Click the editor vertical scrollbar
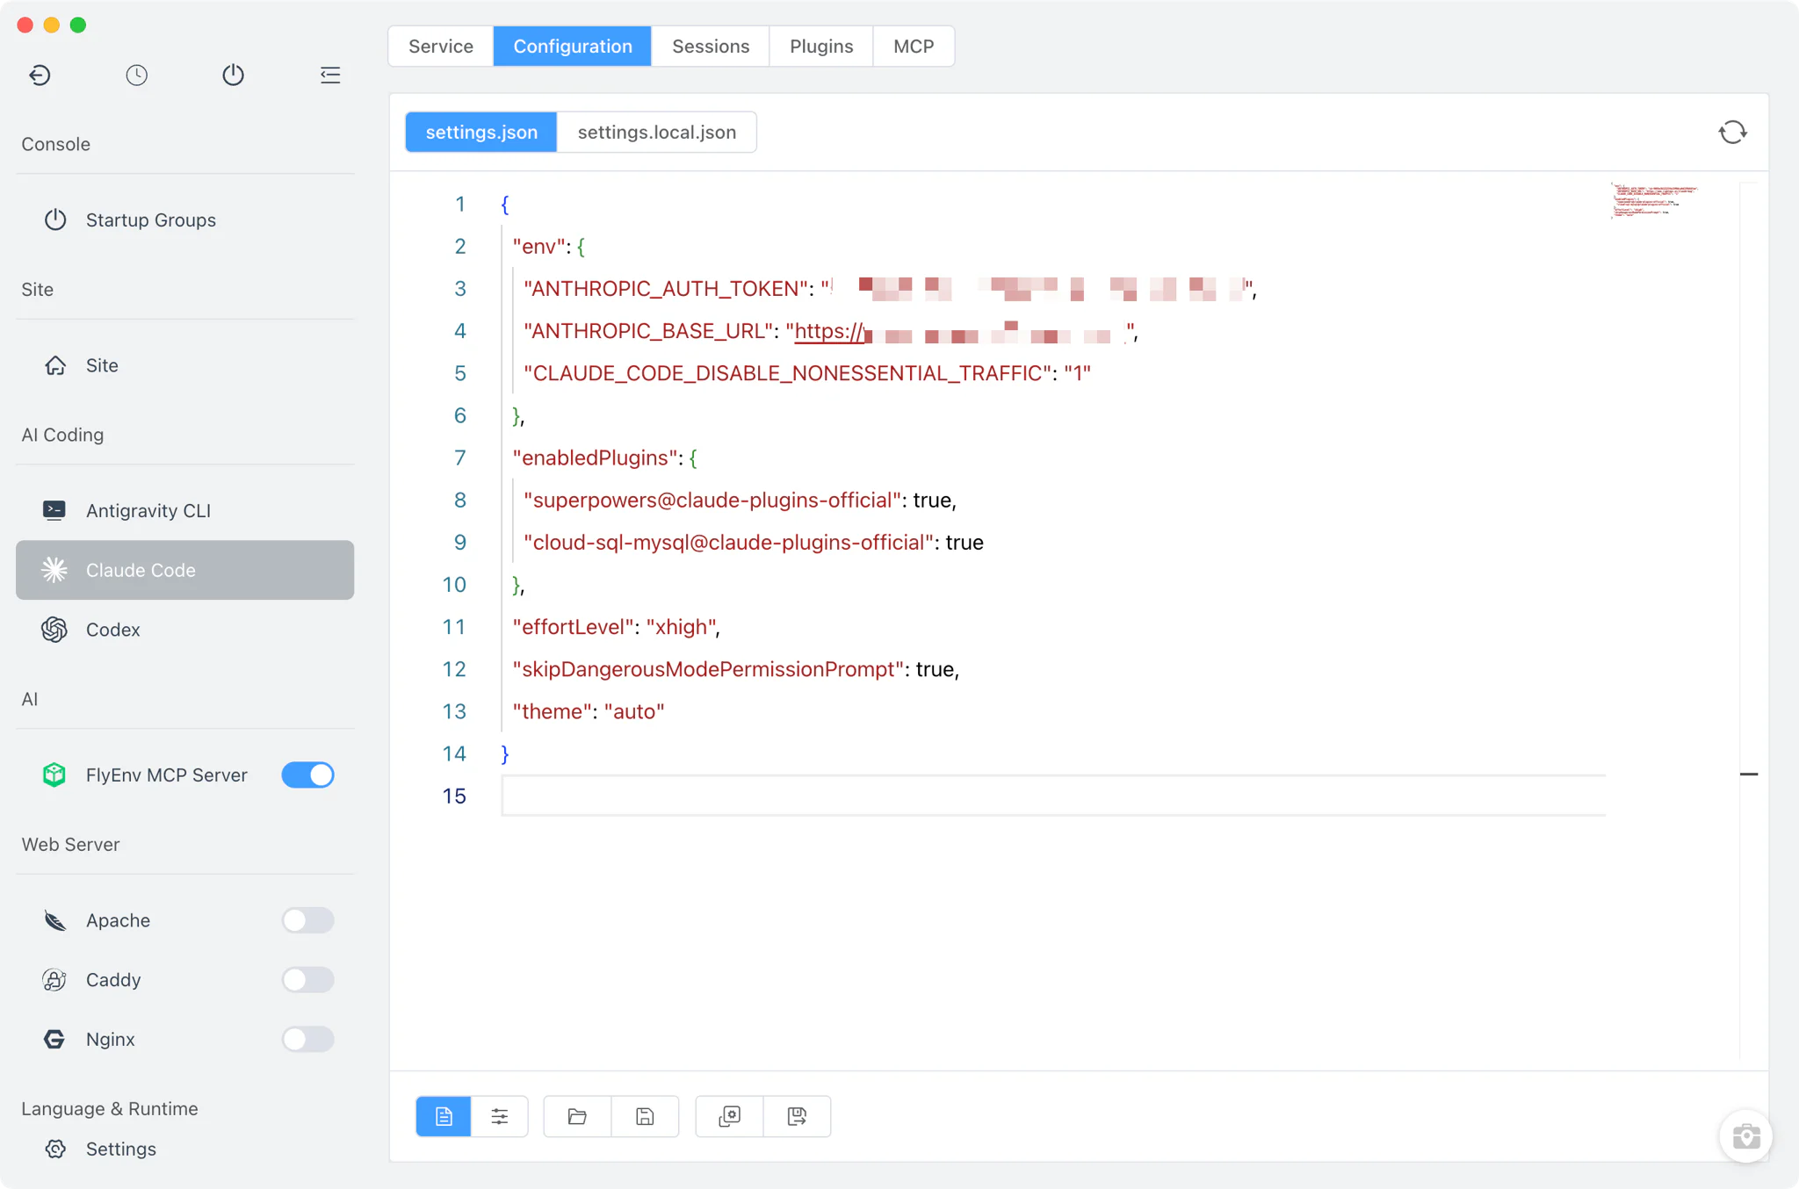Viewport: 1799px width, 1189px height. tap(1748, 620)
